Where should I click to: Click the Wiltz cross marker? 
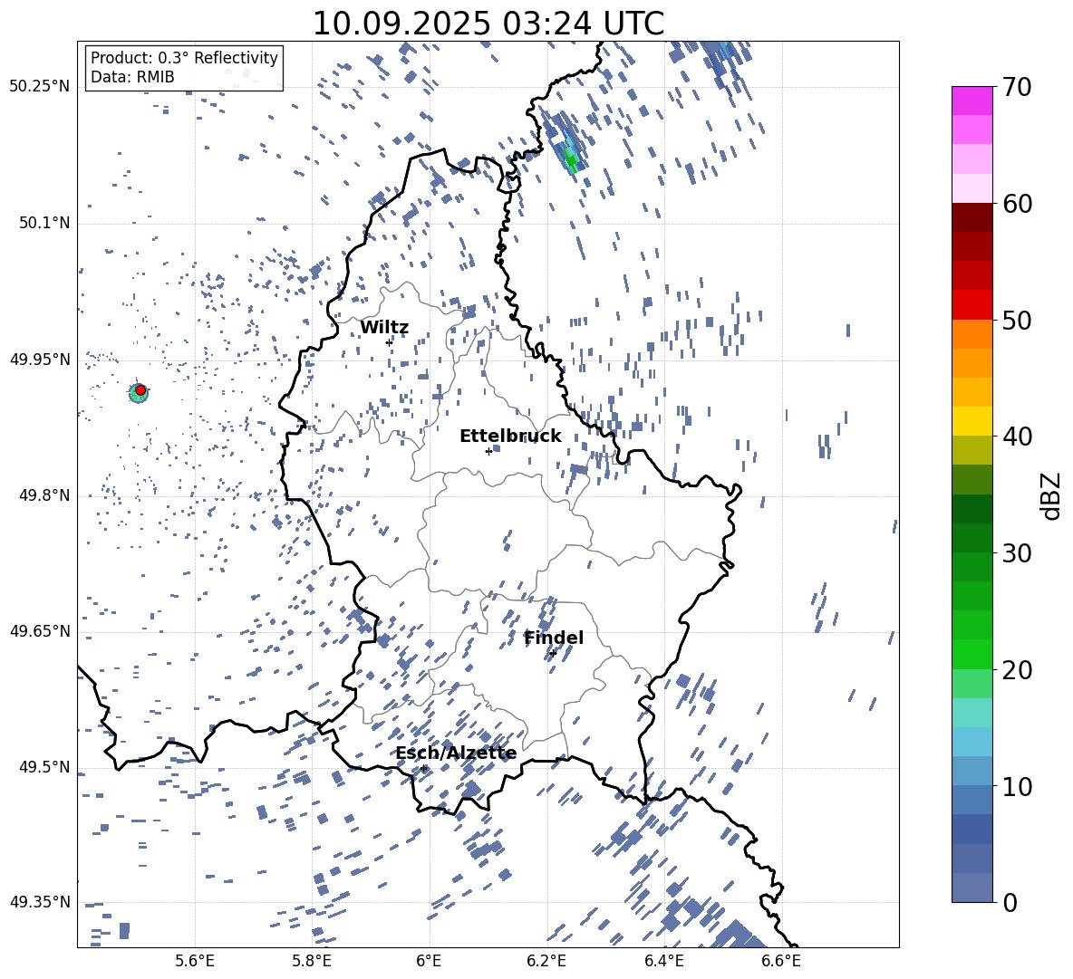tap(390, 342)
